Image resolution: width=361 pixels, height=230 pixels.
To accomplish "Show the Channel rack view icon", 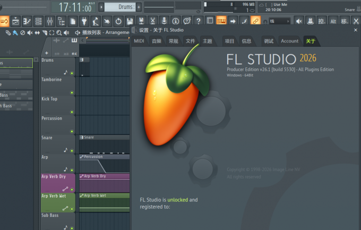I will (38, 21).
